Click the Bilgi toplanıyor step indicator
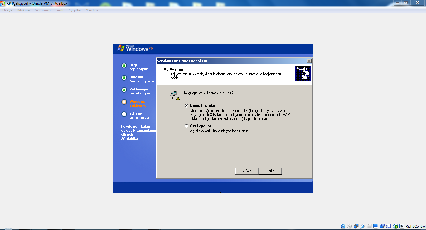426x230 pixels. pos(124,66)
